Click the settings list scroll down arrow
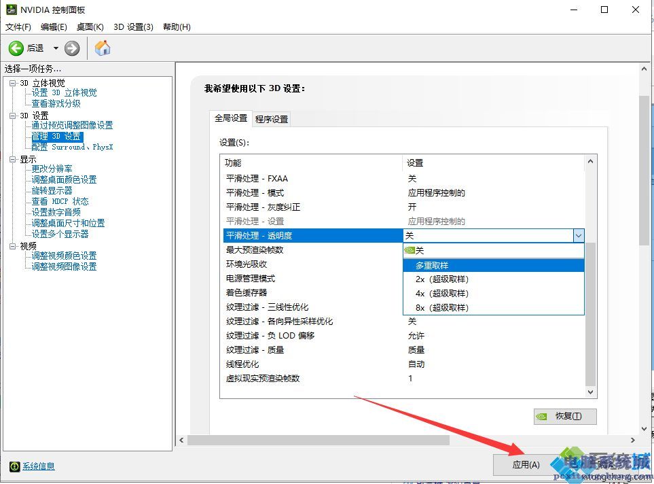Image resolution: width=654 pixels, height=484 pixels. [x=590, y=392]
